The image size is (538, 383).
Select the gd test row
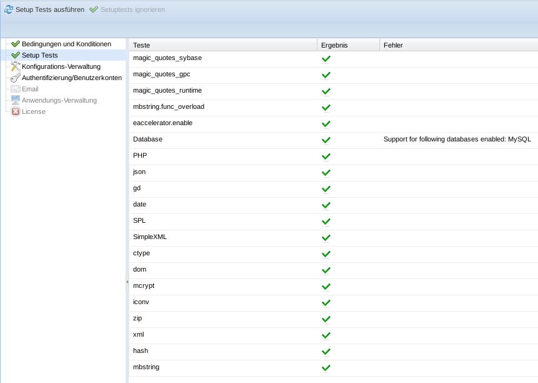pyautogui.click(x=334, y=189)
